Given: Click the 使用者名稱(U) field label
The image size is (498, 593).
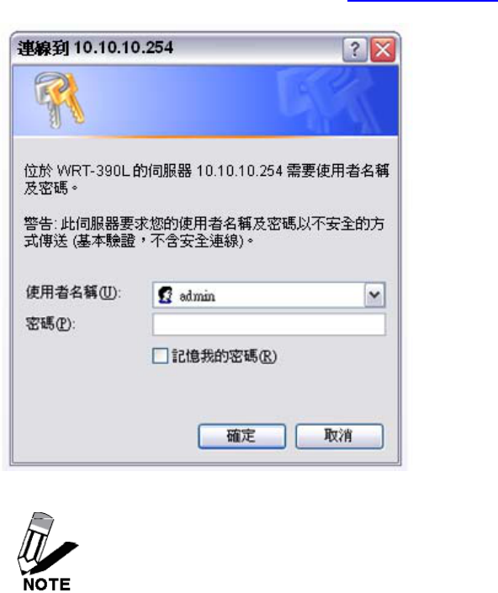Looking at the screenshot, I should pos(73,293).
